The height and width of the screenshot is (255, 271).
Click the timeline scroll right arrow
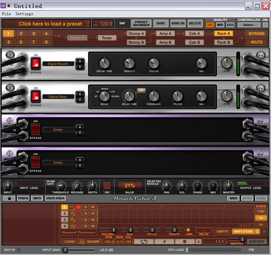(x=245, y=225)
